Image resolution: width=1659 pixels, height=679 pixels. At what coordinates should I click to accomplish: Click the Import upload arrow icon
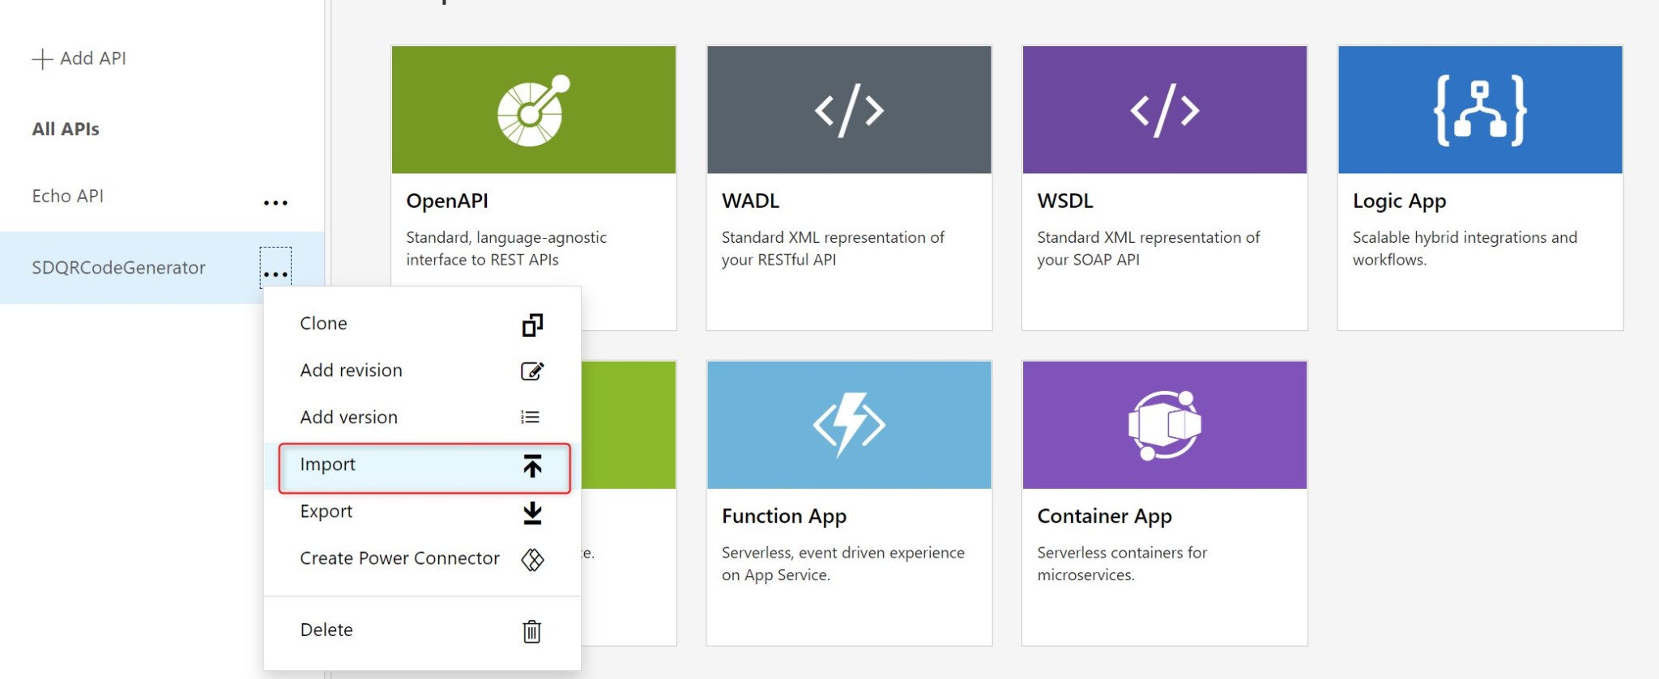click(532, 466)
